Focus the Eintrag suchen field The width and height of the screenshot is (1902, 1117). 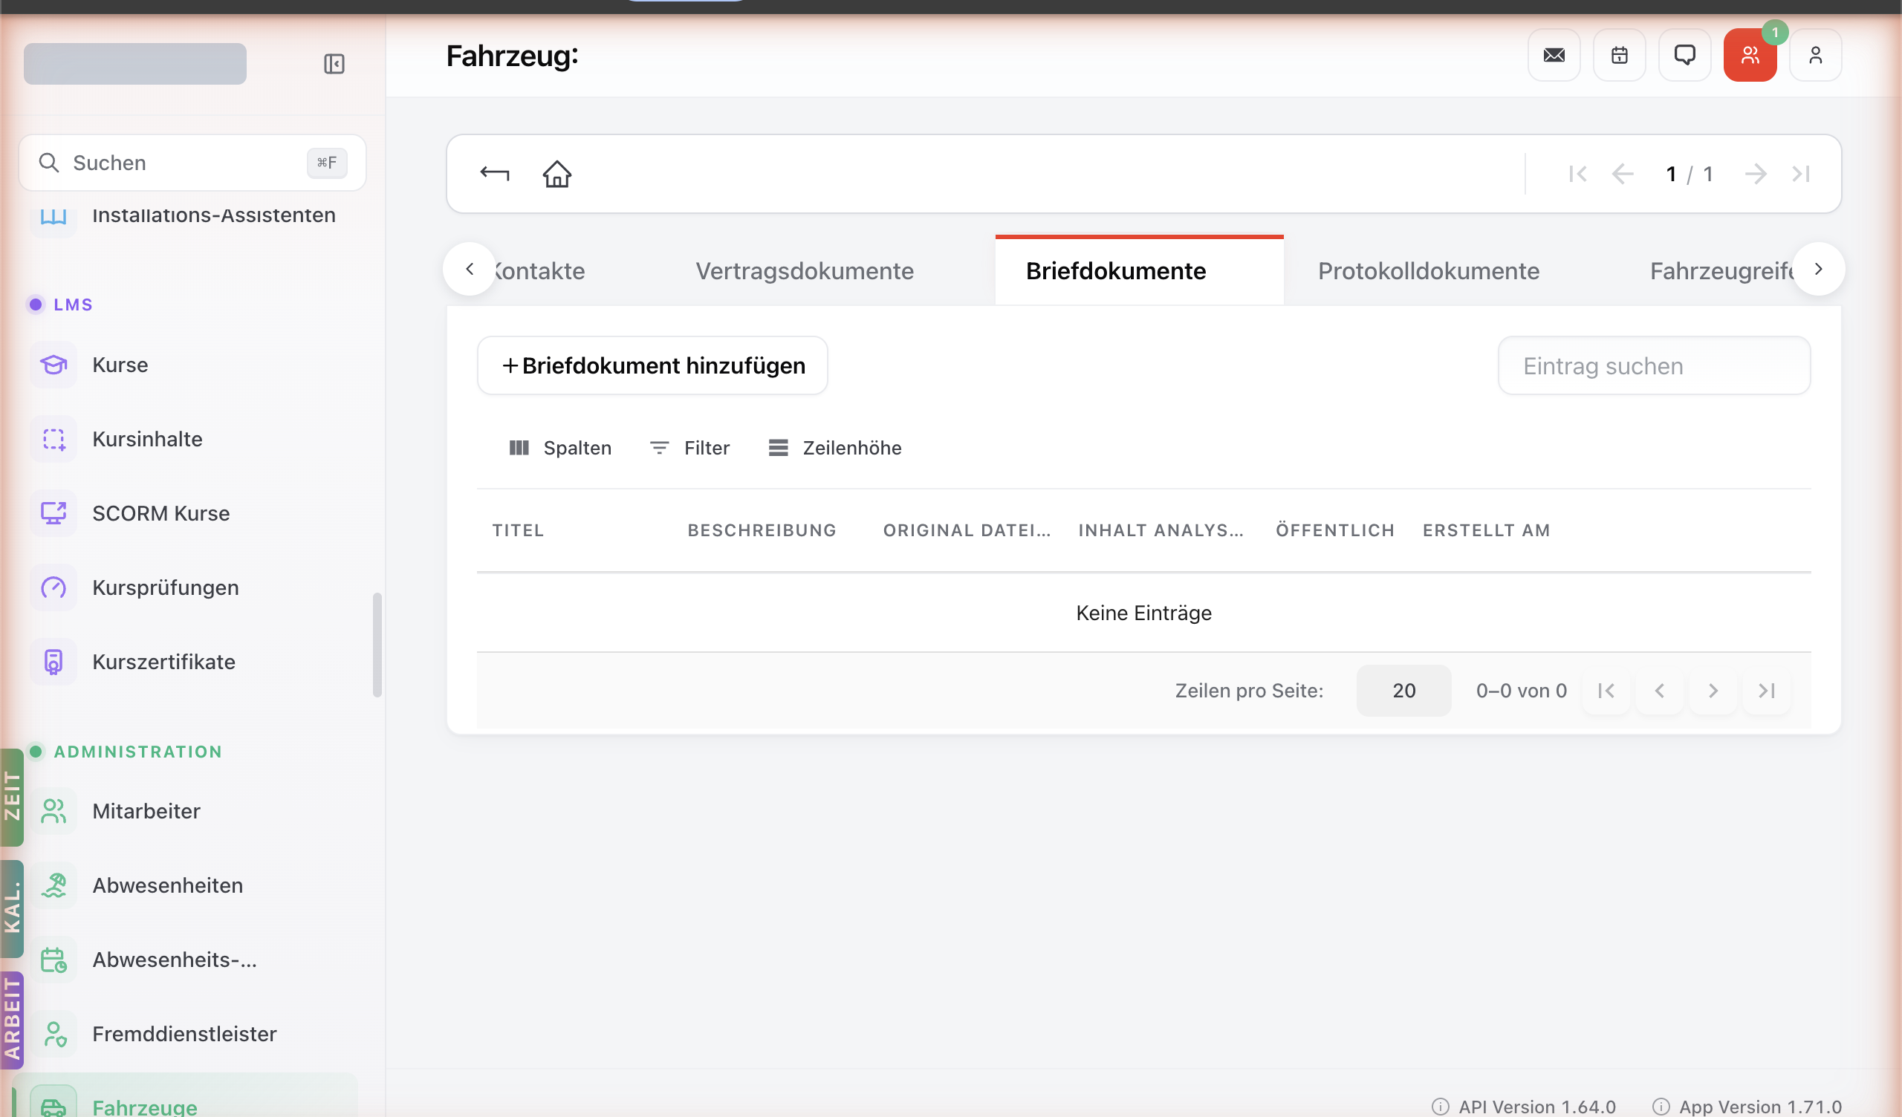1654,365
